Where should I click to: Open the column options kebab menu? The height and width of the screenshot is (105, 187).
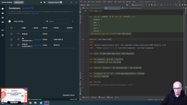pyautogui.click(x=72, y=21)
